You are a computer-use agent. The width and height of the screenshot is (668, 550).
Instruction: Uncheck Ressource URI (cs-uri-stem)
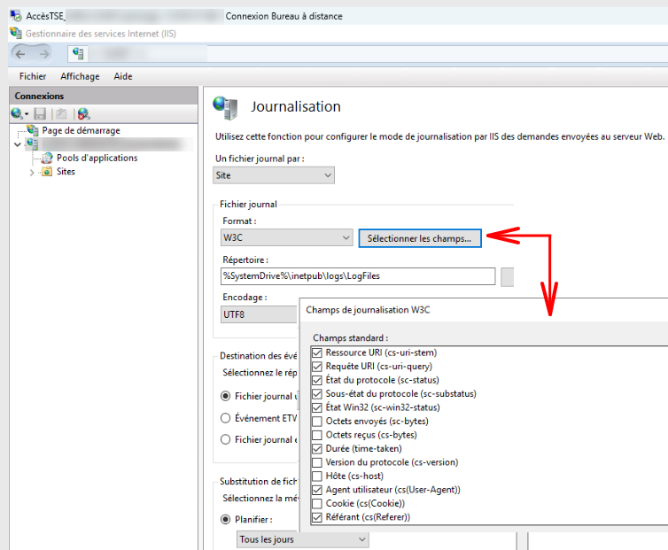(316, 352)
